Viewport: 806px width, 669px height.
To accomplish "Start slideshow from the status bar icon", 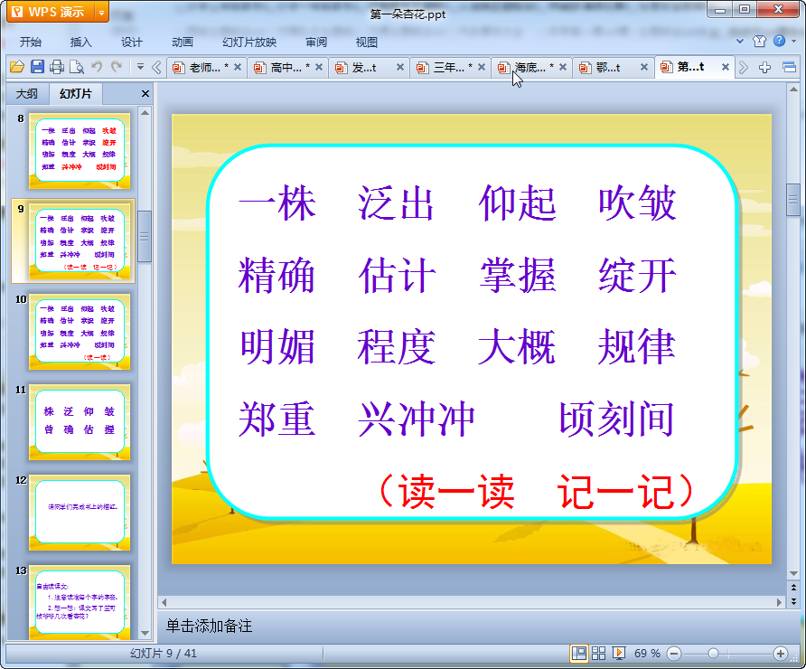I will pyautogui.click(x=619, y=653).
